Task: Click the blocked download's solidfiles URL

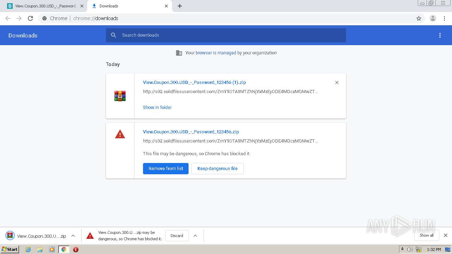Action: tap(230, 141)
